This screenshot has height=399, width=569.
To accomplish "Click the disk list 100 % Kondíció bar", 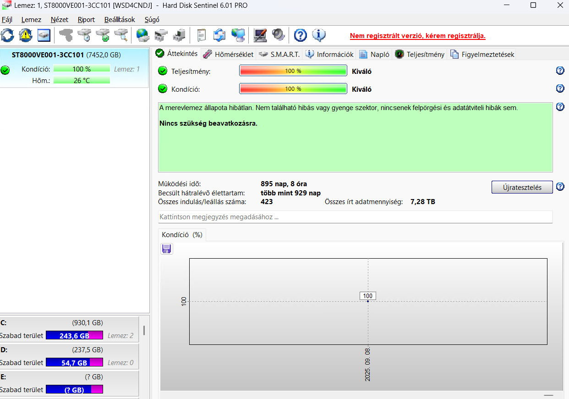I will (82, 69).
